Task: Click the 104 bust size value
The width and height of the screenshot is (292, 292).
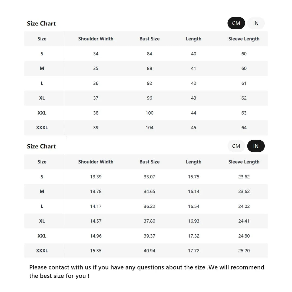Action: 150,128
